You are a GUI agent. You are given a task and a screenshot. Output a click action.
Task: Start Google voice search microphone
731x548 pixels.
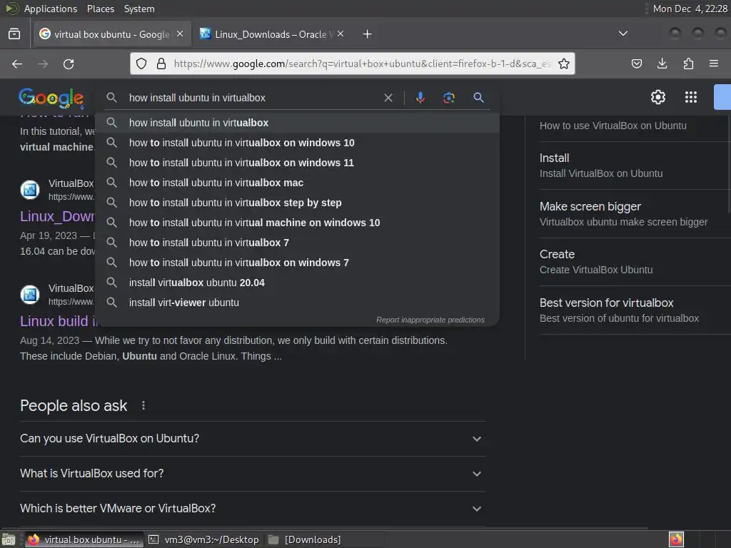pos(420,98)
